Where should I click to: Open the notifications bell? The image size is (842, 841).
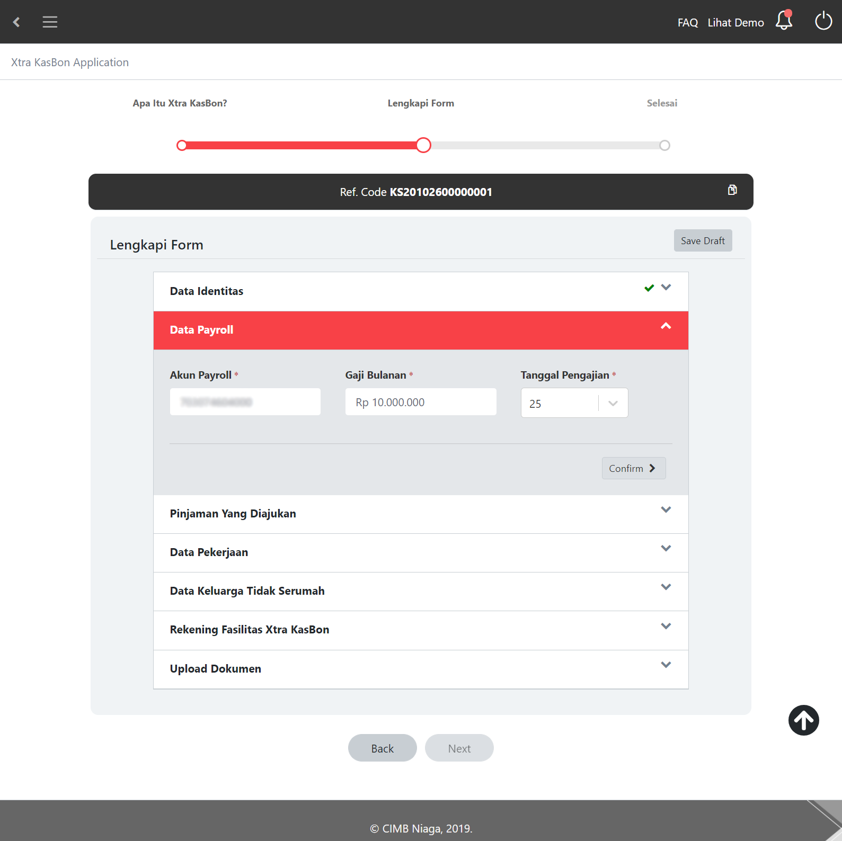[784, 21]
